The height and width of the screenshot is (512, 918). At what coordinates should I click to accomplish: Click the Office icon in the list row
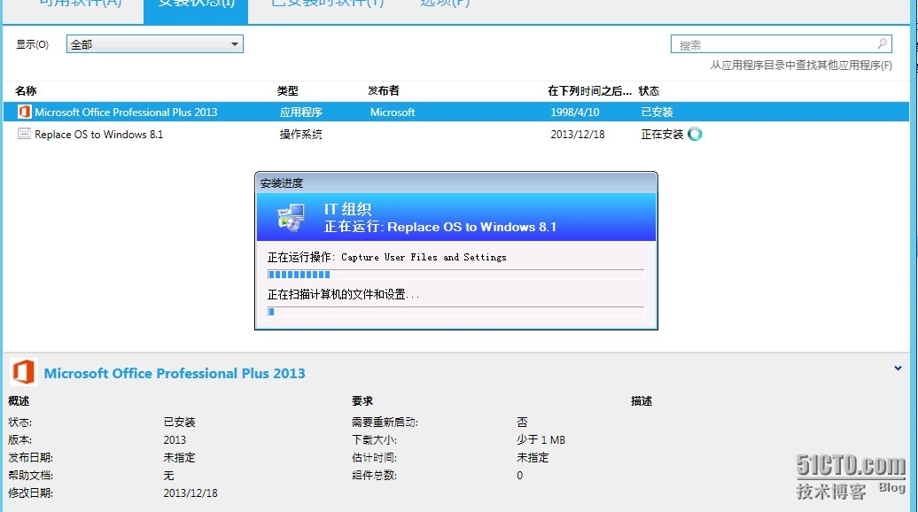click(24, 112)
